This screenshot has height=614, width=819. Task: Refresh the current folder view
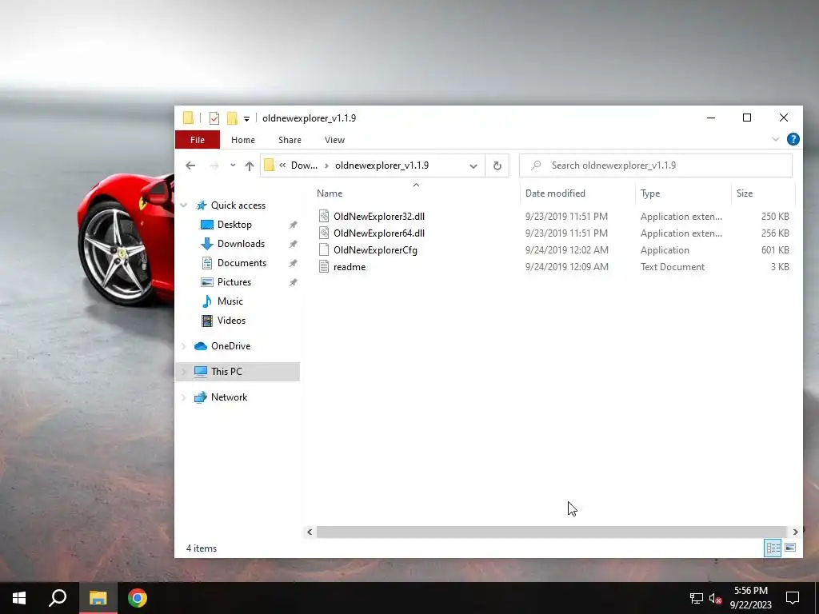(x=497, y=166)
